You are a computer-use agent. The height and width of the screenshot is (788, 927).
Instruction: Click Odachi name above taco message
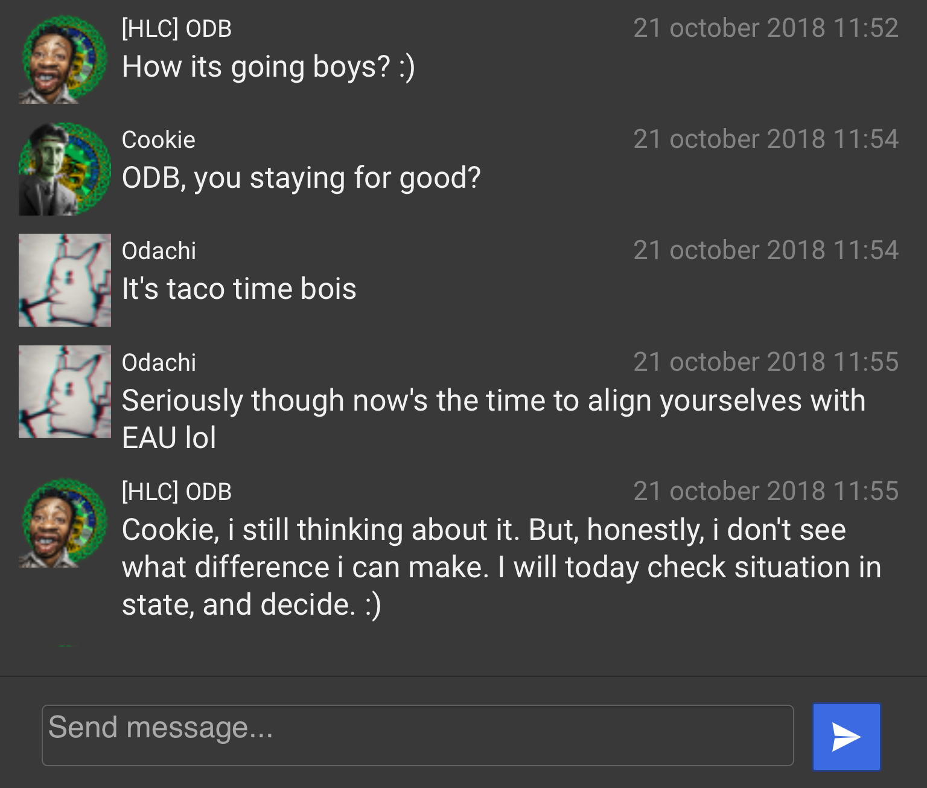pos(159,251)
